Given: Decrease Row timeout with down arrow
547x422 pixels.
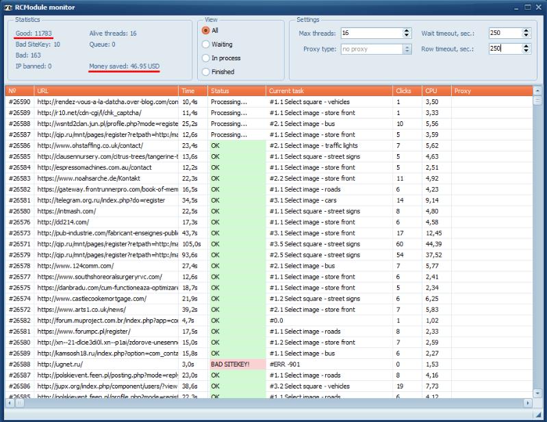Looking at the screenshot, I should tap(526, 51).
